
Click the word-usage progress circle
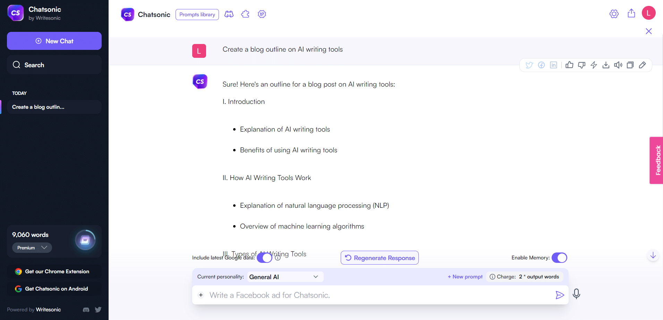click(x=85, y=240)
